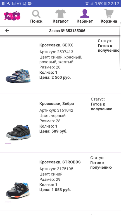This screenshot has width=121, height=215.
Task: Open the Кроссовки, STROBBS product title
Action: [60, 162]
